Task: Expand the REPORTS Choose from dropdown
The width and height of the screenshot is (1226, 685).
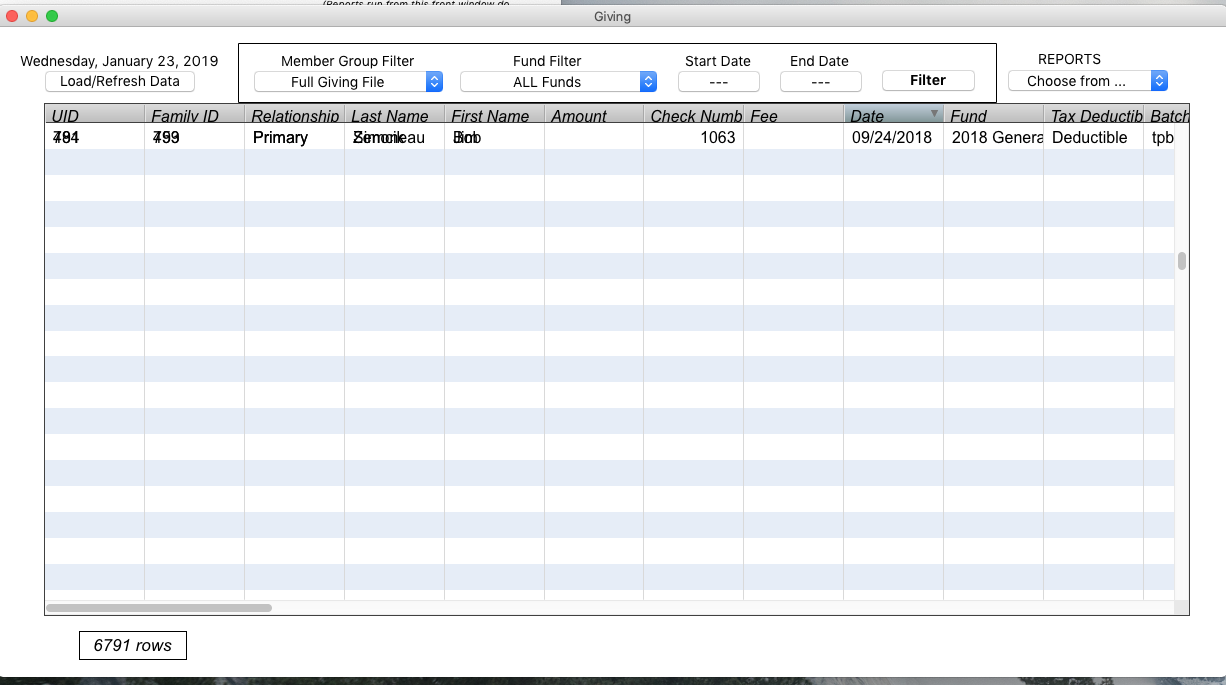Action: pos(1087,81)
